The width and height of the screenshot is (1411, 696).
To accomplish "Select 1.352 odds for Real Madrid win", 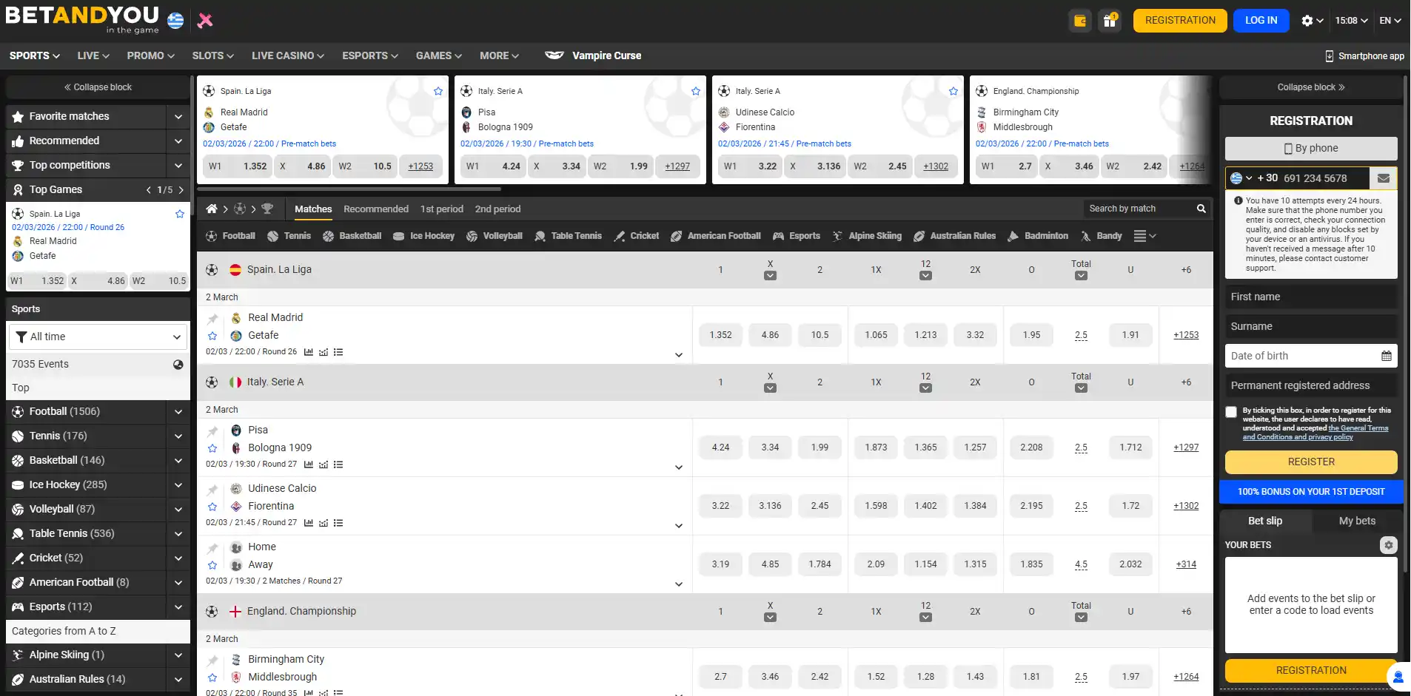I will click(720, 335).
